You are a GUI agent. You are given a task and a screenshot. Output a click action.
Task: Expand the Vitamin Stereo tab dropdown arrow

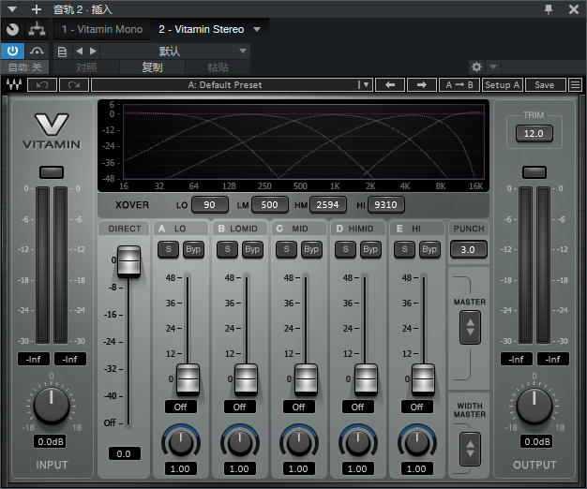[x=257, y=29]
